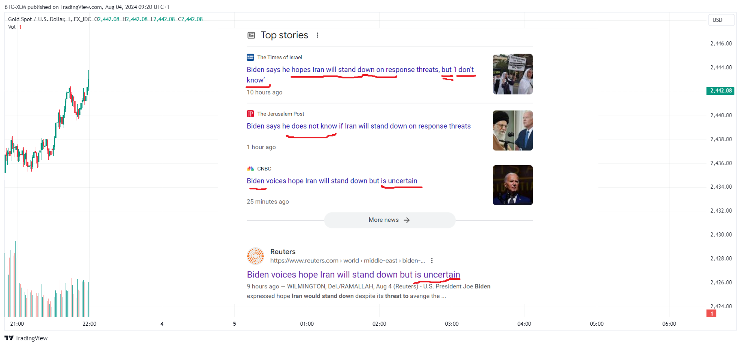Click the 2,432.00 price axis label
The height and width of the screenshot is (346, 741).
[x=721, y=211]
